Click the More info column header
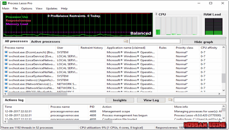The image size is (229, 130). 197,107
